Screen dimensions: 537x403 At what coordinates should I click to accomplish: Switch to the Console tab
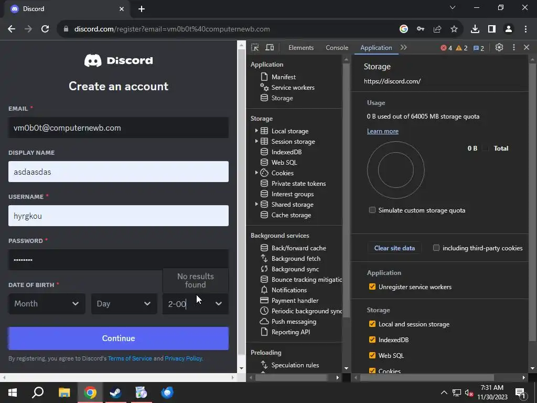coord(337,48)
